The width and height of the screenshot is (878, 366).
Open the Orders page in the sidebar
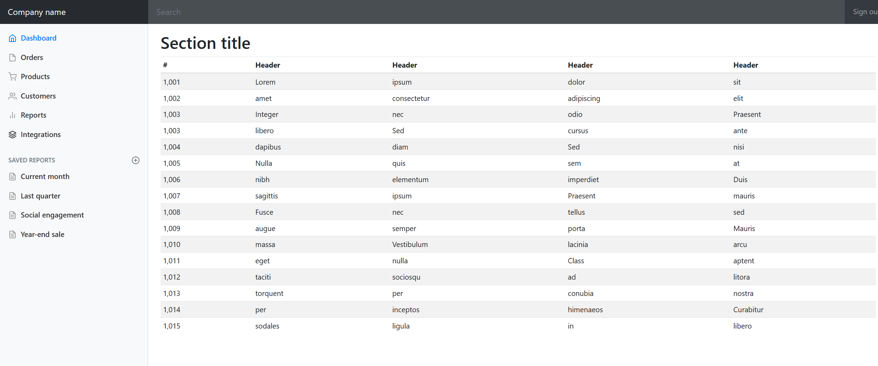coord(32,58)
